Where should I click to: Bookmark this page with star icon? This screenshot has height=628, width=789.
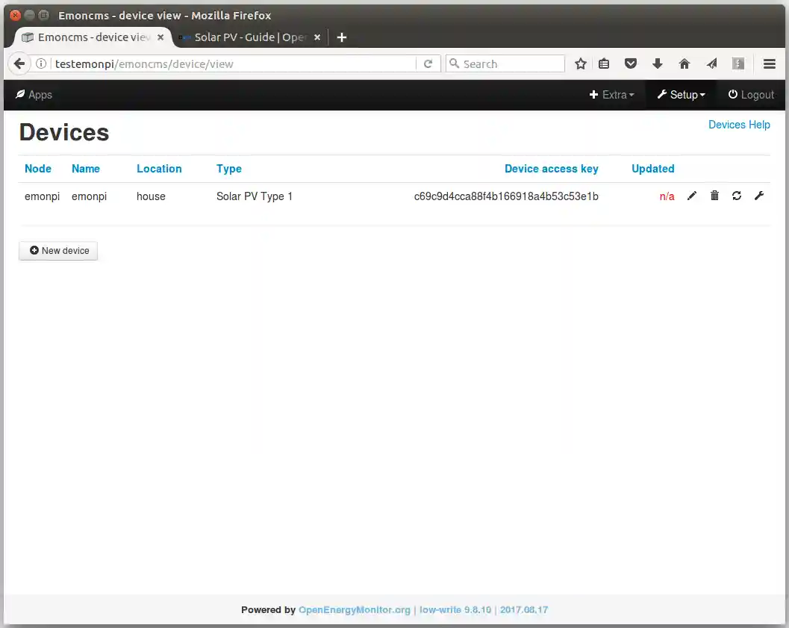(x=581, y=64)
